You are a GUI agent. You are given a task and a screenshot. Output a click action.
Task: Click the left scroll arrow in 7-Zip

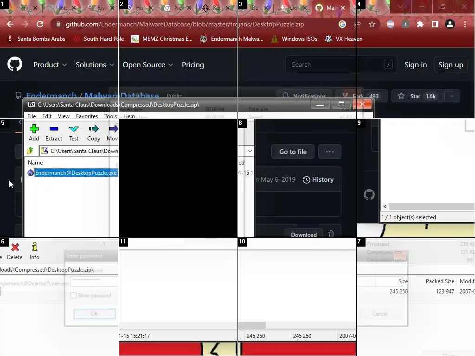coord(385,206)
